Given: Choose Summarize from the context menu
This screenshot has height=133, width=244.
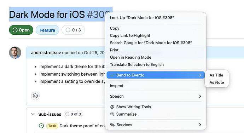Looking at the screenshot, I should click(156, 114).
